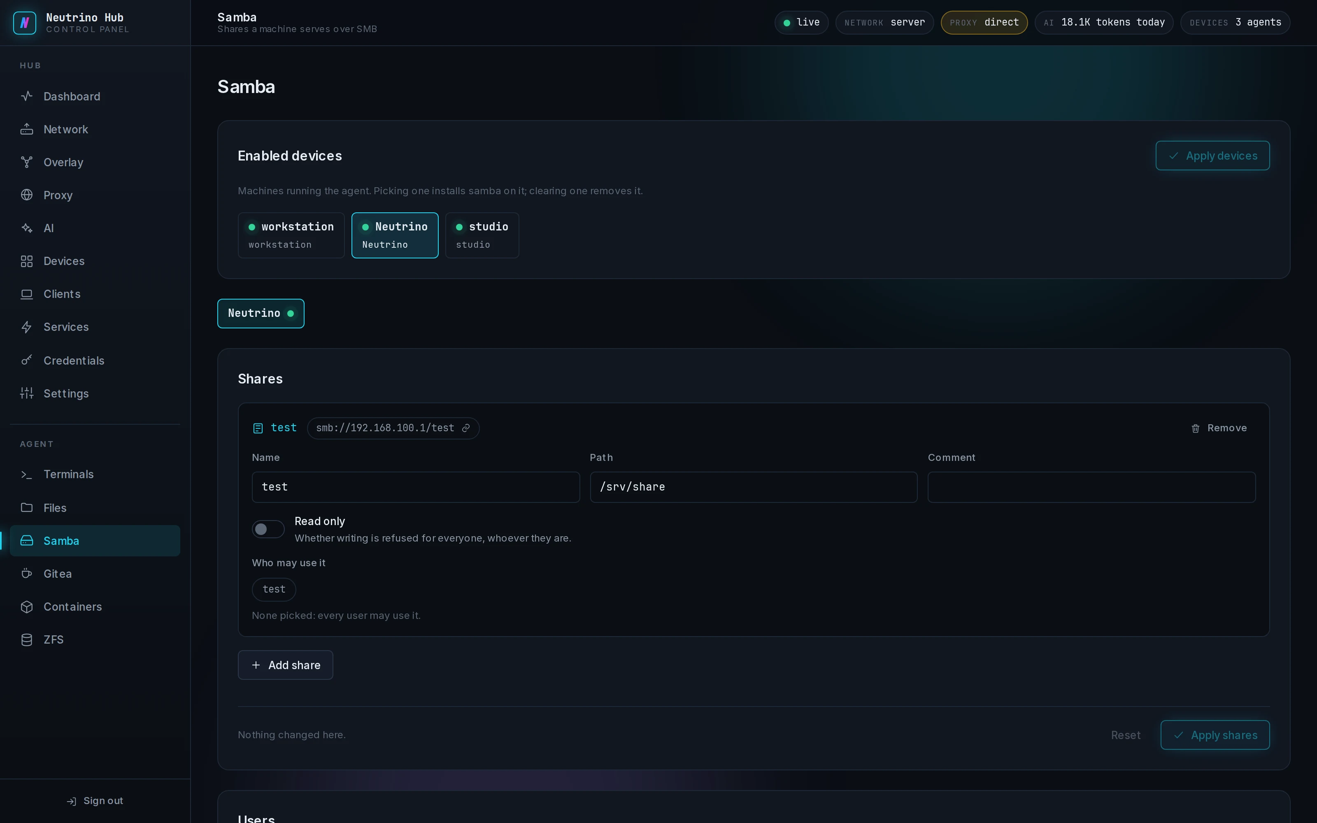The image size is (1317, 823).
Task: Click the Gitea cup icon in sidebar
Action: pos(27,574)
